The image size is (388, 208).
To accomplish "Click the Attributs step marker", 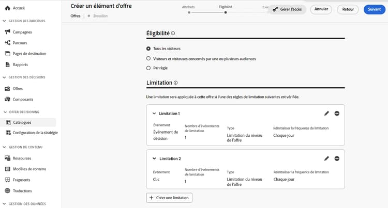I will pyautogui.click(x=189, y=12).
